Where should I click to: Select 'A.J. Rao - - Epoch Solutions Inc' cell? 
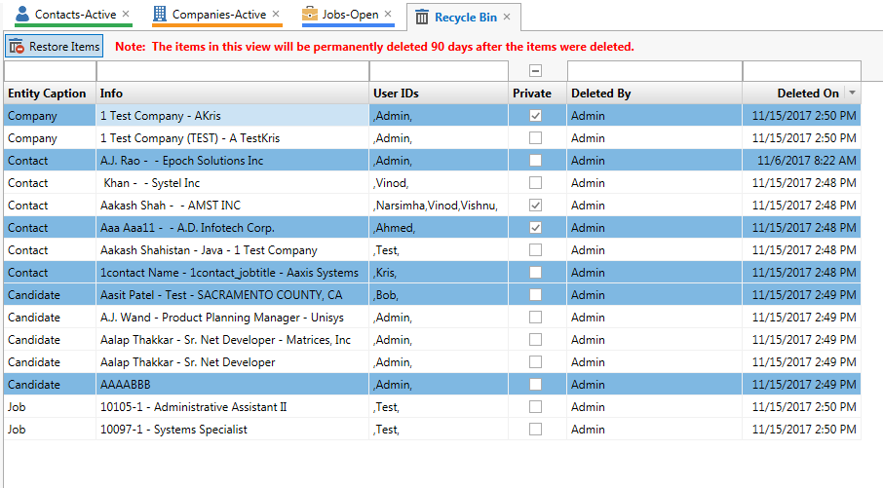pyautogui.click(x=233, y=161)
